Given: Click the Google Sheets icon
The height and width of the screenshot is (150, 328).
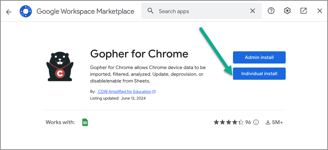Looking at the screenshot, I should point(85,122).
